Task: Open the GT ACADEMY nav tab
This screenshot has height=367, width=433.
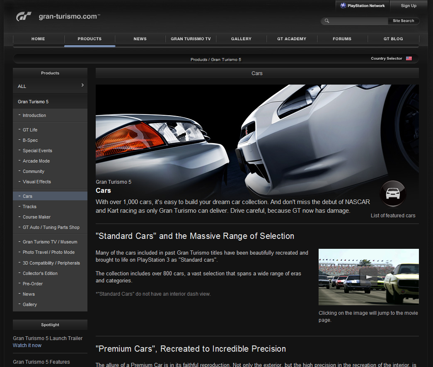Action: pyautogui.click(x=292, y=39)
